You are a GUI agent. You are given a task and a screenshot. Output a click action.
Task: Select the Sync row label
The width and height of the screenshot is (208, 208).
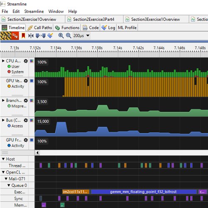point(18,198)
